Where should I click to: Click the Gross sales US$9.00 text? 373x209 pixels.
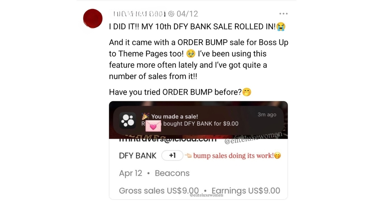click(159, 191)
